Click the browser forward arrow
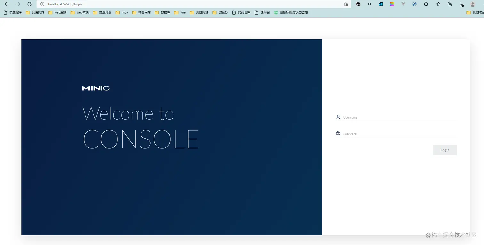The width and height of the screenshot is (484, 245). [18, 4]
